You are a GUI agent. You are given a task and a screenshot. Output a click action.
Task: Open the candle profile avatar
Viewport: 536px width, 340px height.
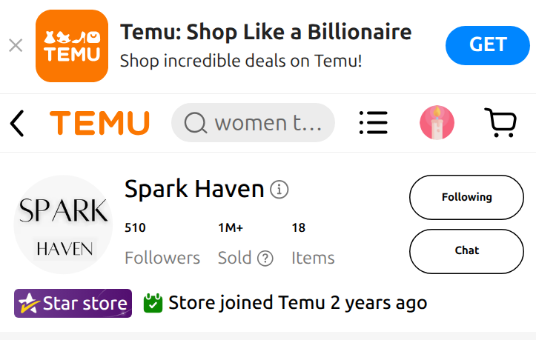437,122
